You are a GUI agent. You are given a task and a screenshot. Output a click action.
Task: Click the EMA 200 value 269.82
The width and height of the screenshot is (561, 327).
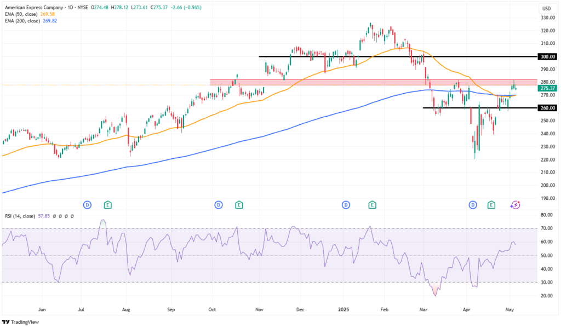(50, 21)
